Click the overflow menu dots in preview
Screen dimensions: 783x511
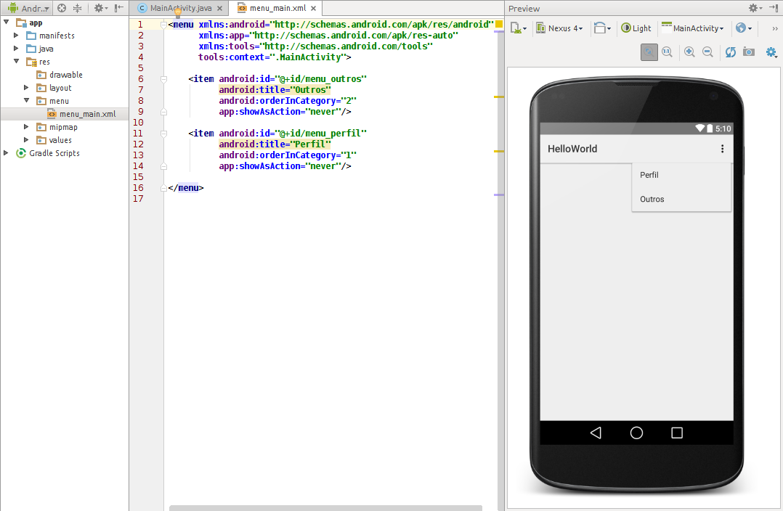722,149
